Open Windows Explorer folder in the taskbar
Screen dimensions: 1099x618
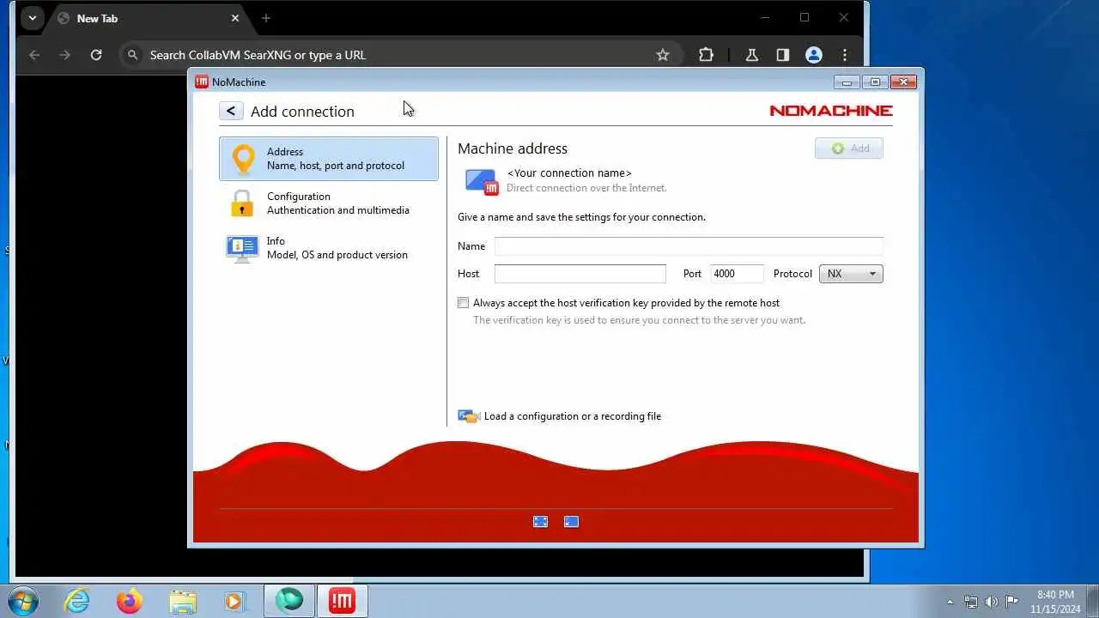[183, 601]
